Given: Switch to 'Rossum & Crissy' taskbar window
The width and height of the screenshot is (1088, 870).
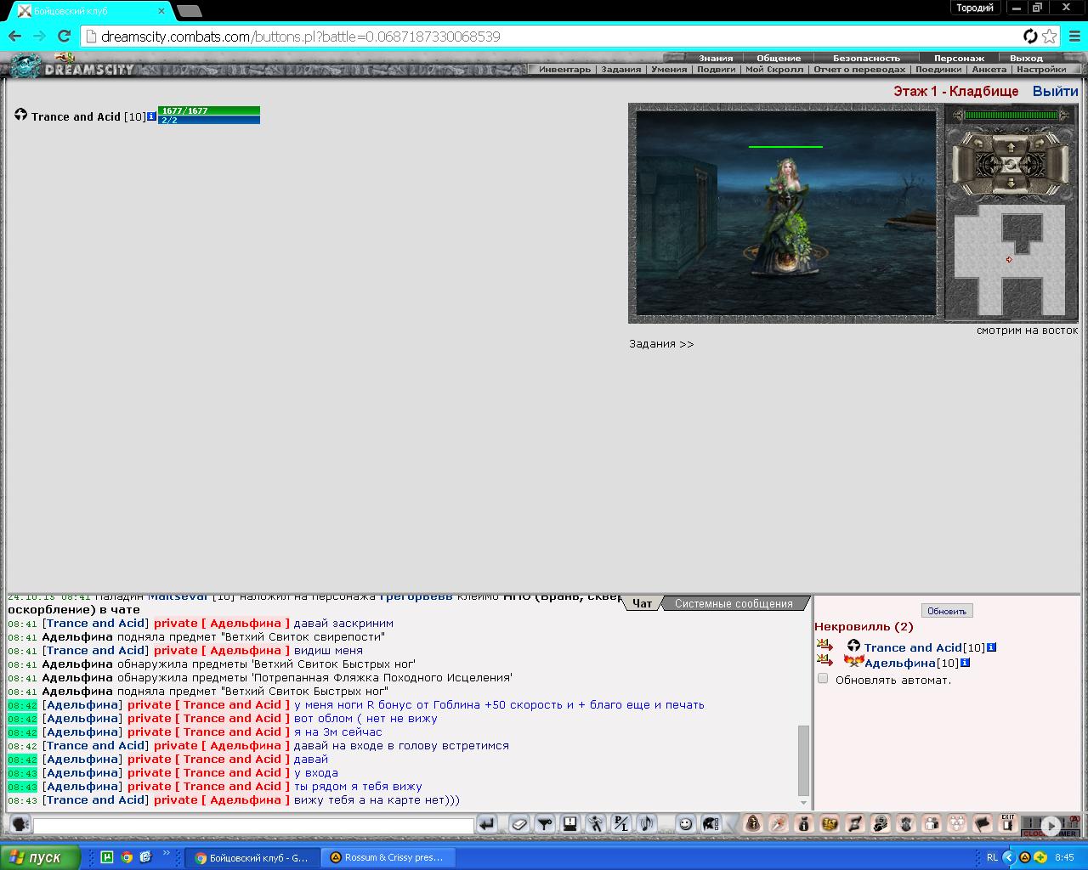Looking at the screenshot, I should [388, 857].
